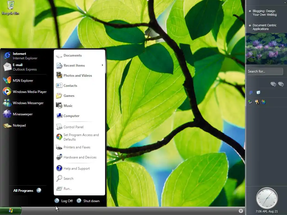
Task: Click the Shut down button
Action: tap(88, 201)
